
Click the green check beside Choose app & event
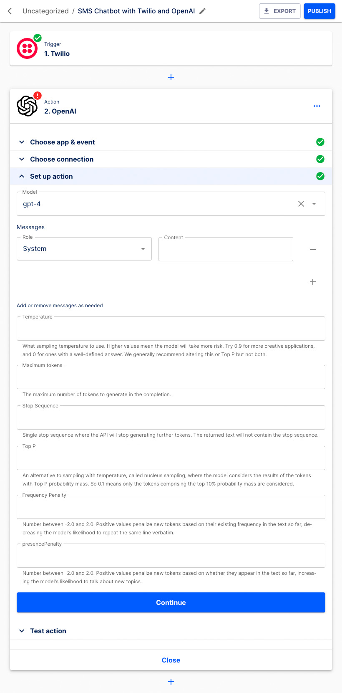pyautogui.click(x=320, y=142)
